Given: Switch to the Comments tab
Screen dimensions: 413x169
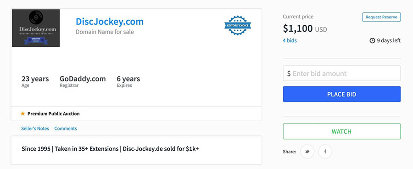Looking at the screenshot, I should click(x=66, y=129).
